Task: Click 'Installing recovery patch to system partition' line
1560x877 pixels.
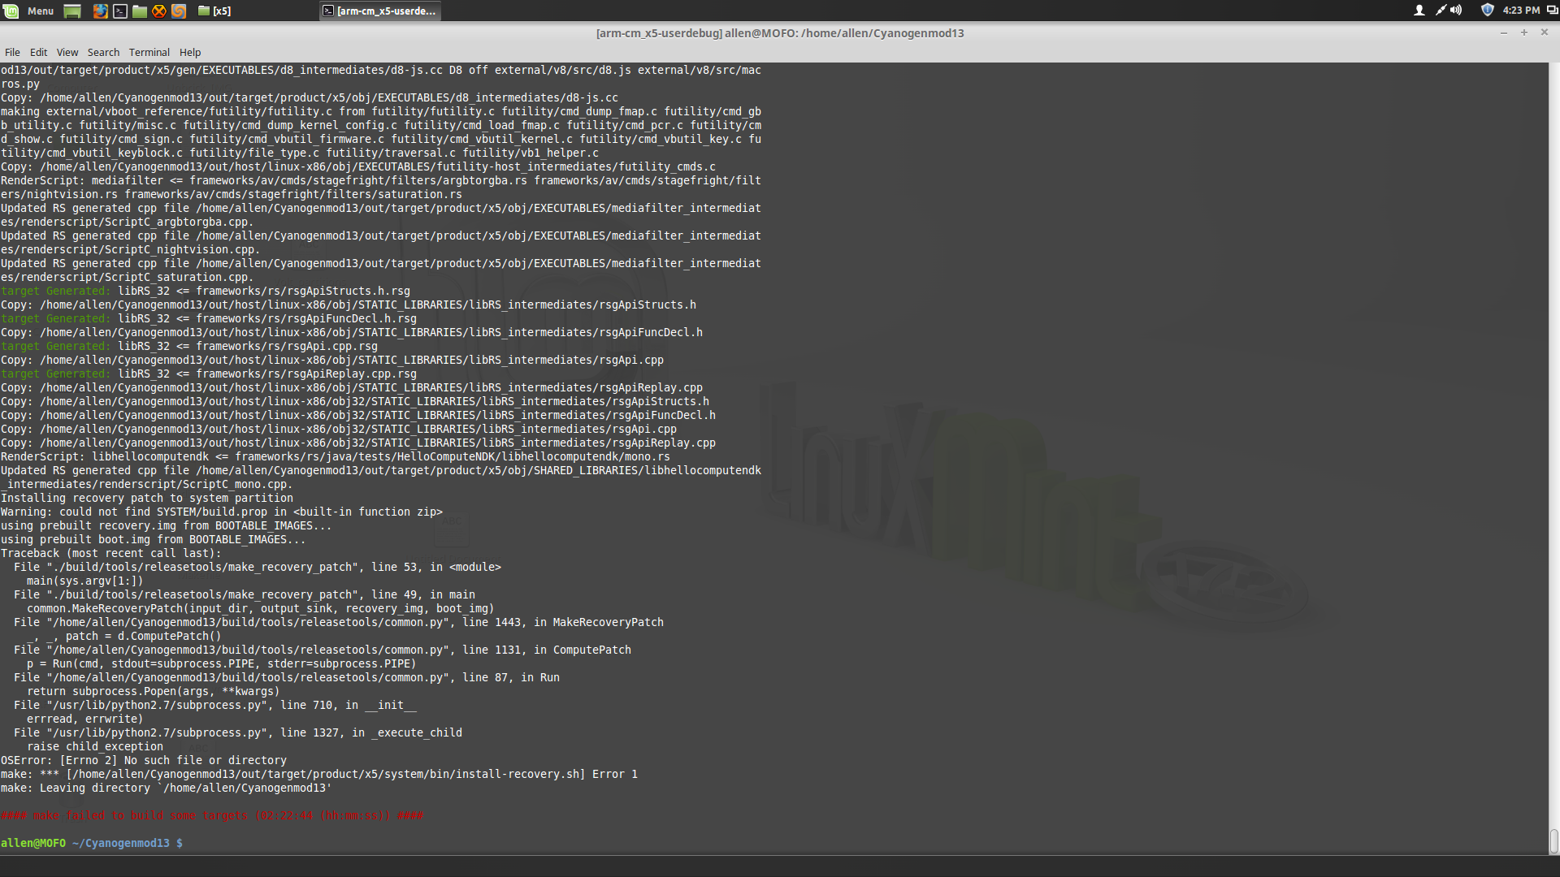Action: pos(147,498)
